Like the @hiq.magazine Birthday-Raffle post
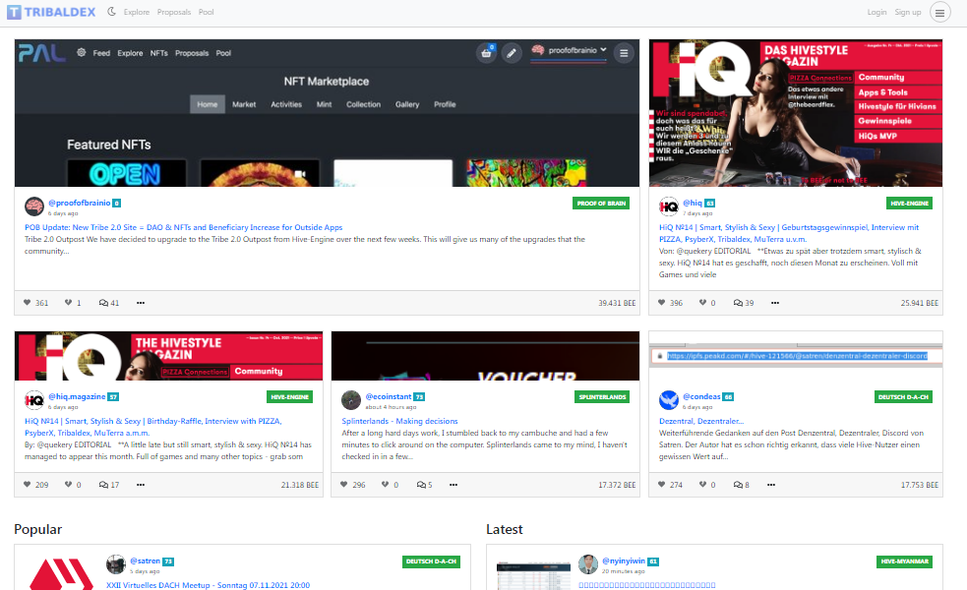The image size is (967, 590). coord(28,485)
